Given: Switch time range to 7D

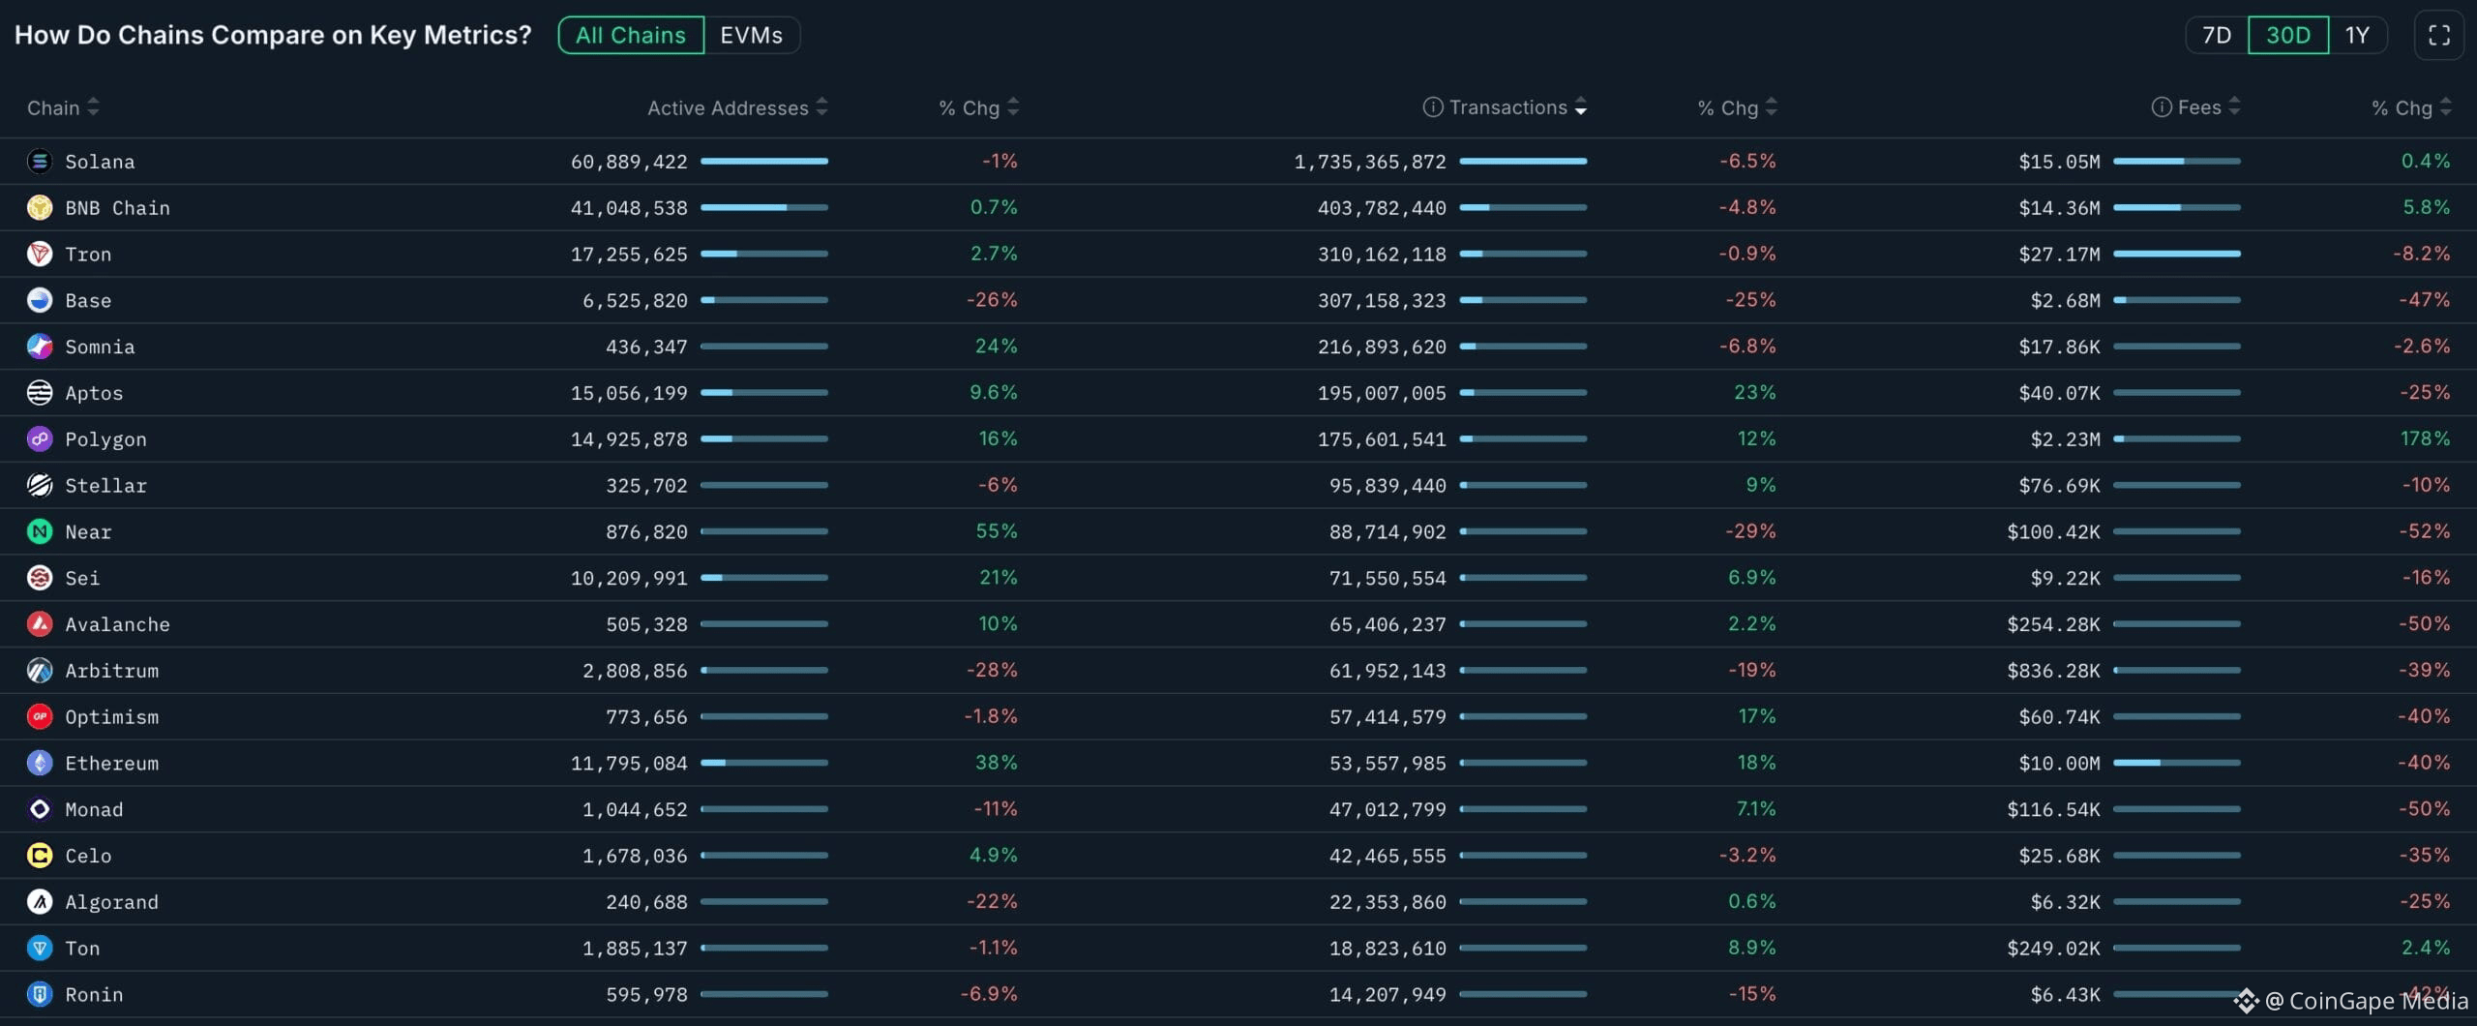Looking at the screenshot, I should tap(2216, 35).
